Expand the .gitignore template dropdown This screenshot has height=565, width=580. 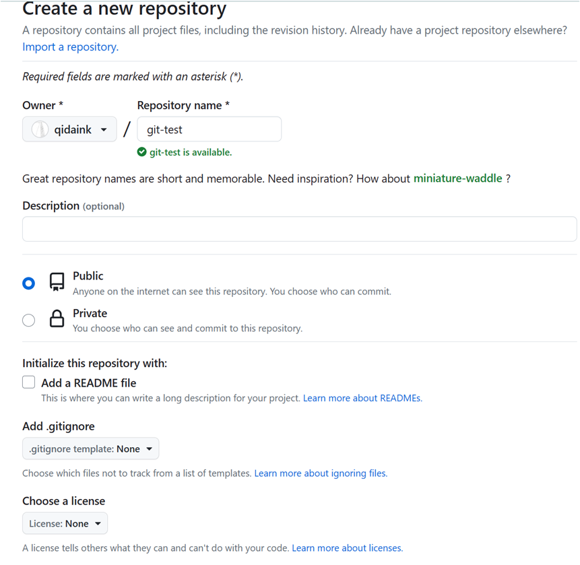90,448
